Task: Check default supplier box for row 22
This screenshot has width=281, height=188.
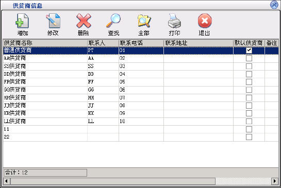Action: tap(249, 137)
